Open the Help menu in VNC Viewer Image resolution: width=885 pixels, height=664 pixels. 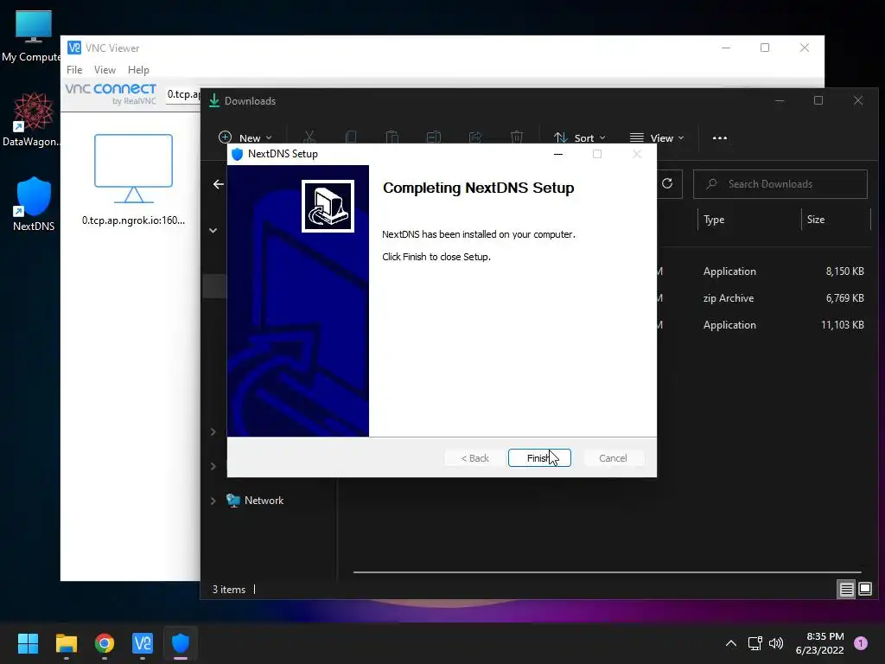click(x=138, y=70)
